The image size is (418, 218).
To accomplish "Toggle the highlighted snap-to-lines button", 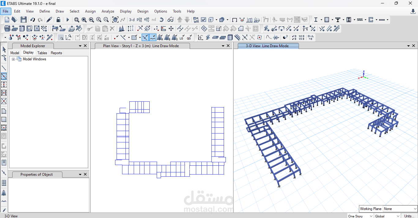I will tap(152, 37).
